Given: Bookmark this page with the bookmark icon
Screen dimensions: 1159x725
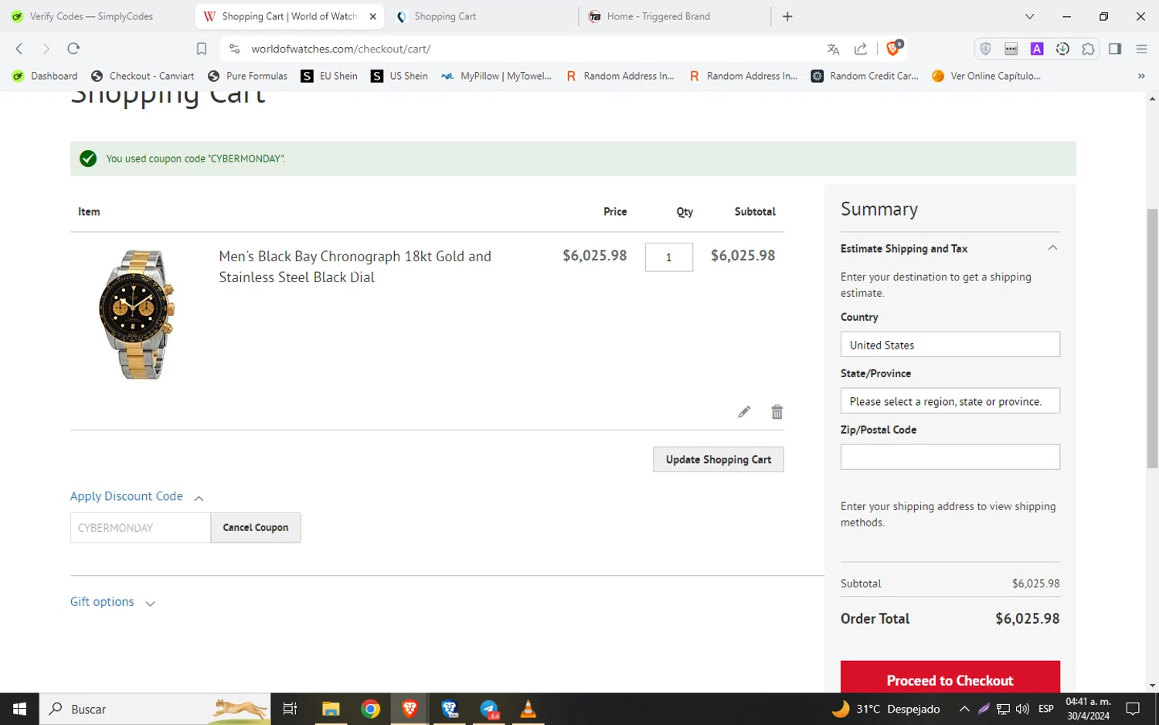Looking at the screenshot, I should click(202, 49).
